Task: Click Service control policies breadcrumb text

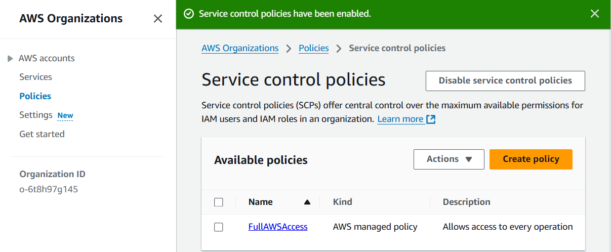Action: pos(397,48)
